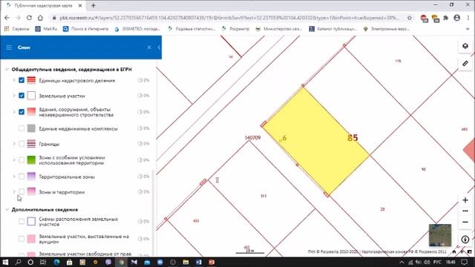This screenshot has height=267, width=475.
Task: Click the fullscreen icon in map footer
Action: (470, 252)
